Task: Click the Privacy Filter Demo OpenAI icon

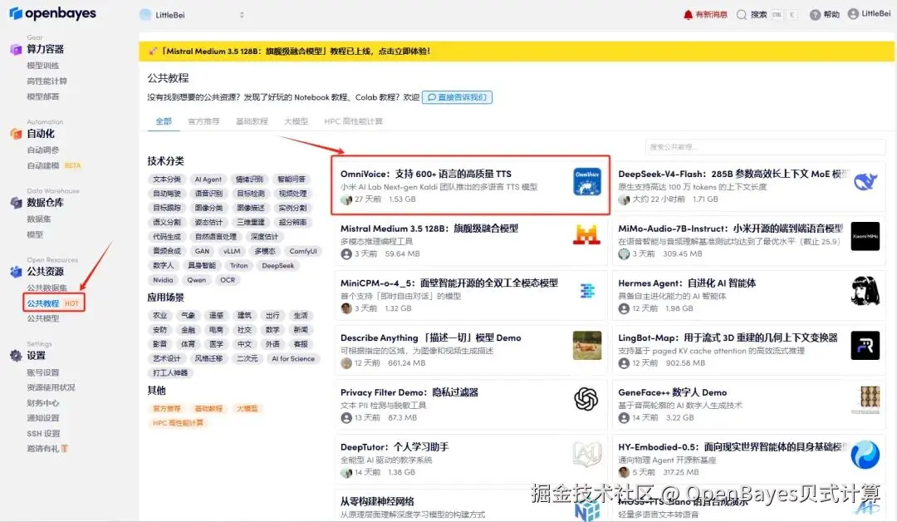Action: pyautogui.click(x=587, y=400)
